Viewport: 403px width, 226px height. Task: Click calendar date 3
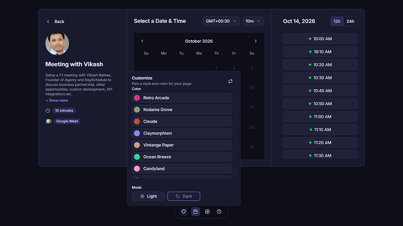[251, 67]
